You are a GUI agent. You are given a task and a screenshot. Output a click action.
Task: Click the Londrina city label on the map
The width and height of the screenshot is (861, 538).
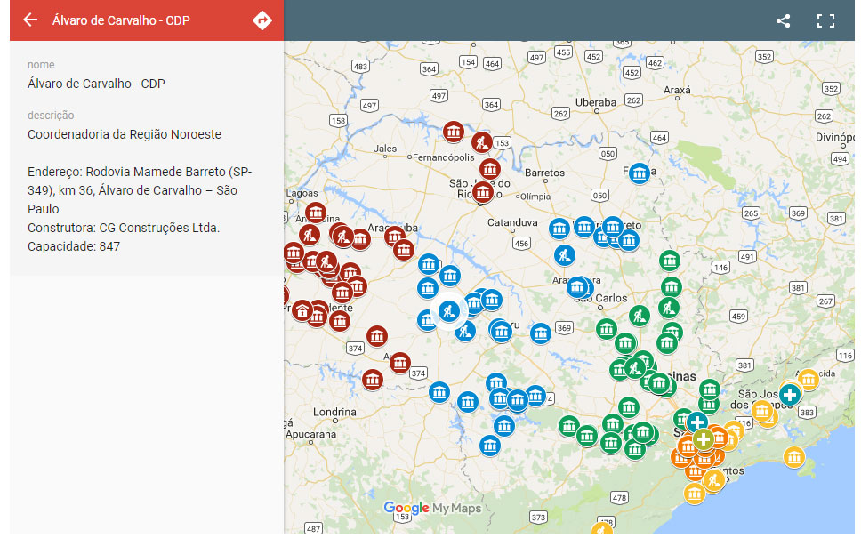click(334, 413)
